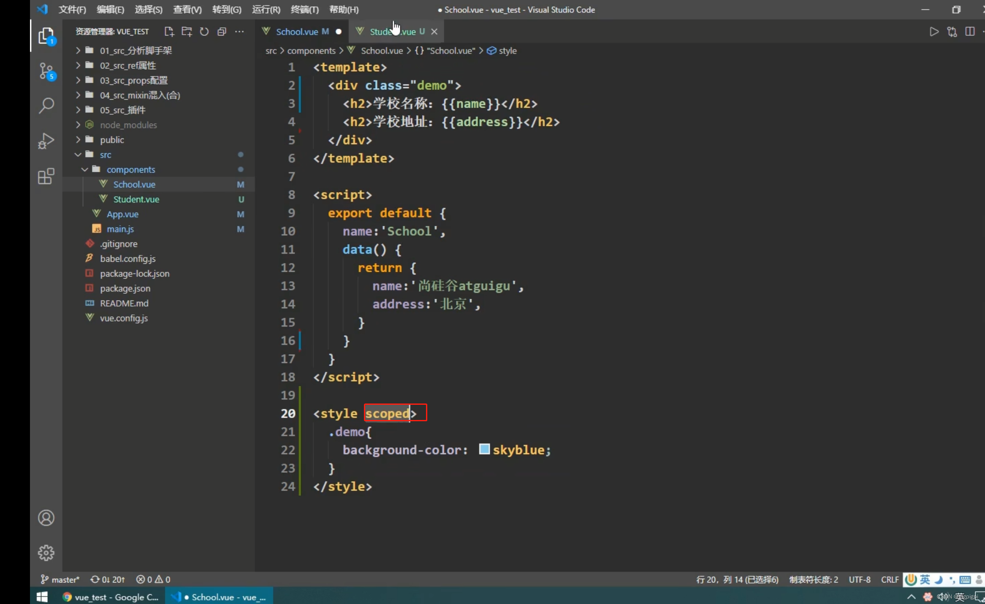Image resolution: width=985 pixels, height=604 pixels.
Task: Switch to the Google Chrome taskbar window
Action: (x=111, y=597)
